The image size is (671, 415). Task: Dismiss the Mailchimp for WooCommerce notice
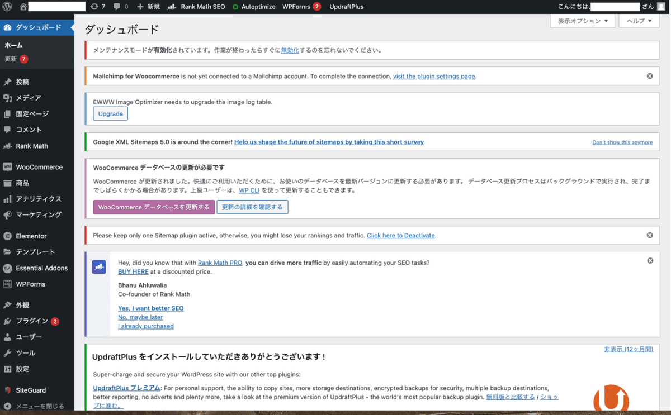click(x=650, y=75)
